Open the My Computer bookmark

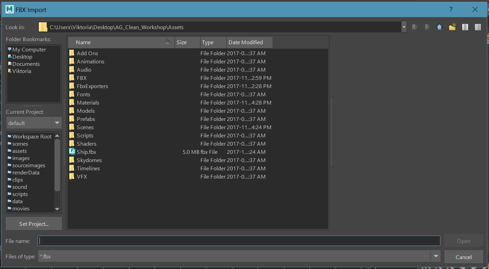point(29,49)
